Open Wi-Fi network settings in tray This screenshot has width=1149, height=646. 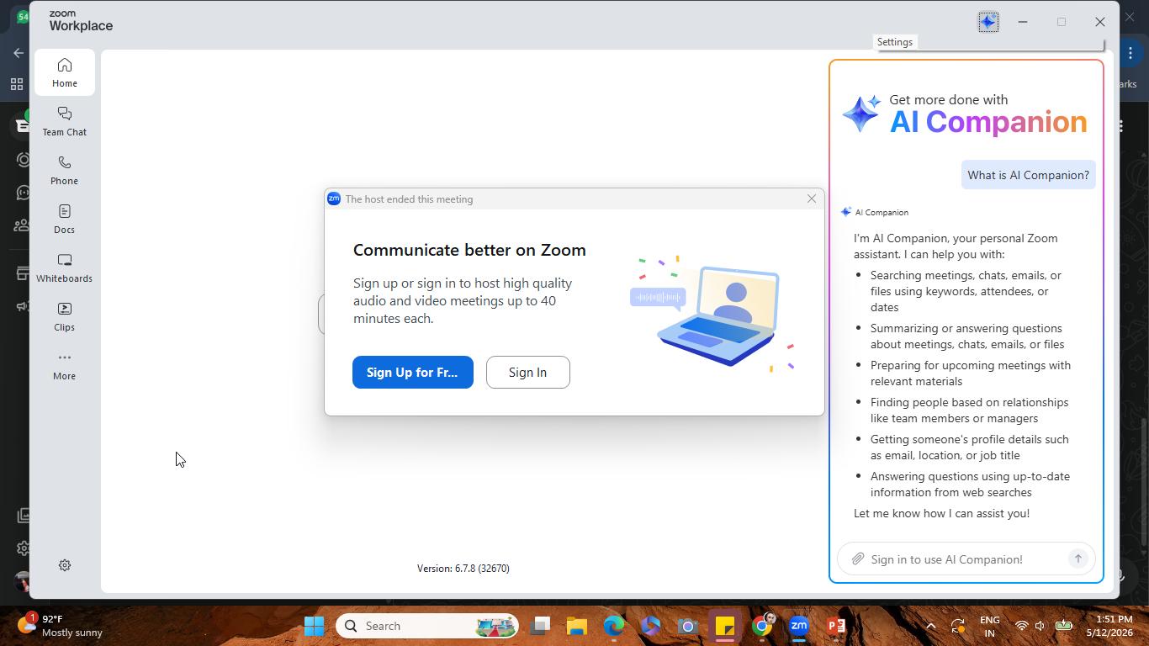1022,626
